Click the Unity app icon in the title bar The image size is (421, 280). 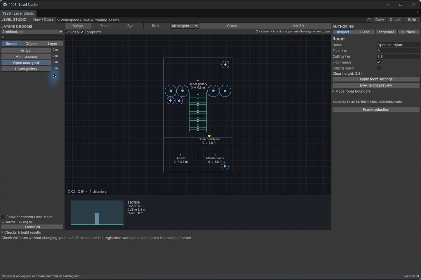point(5,4)
